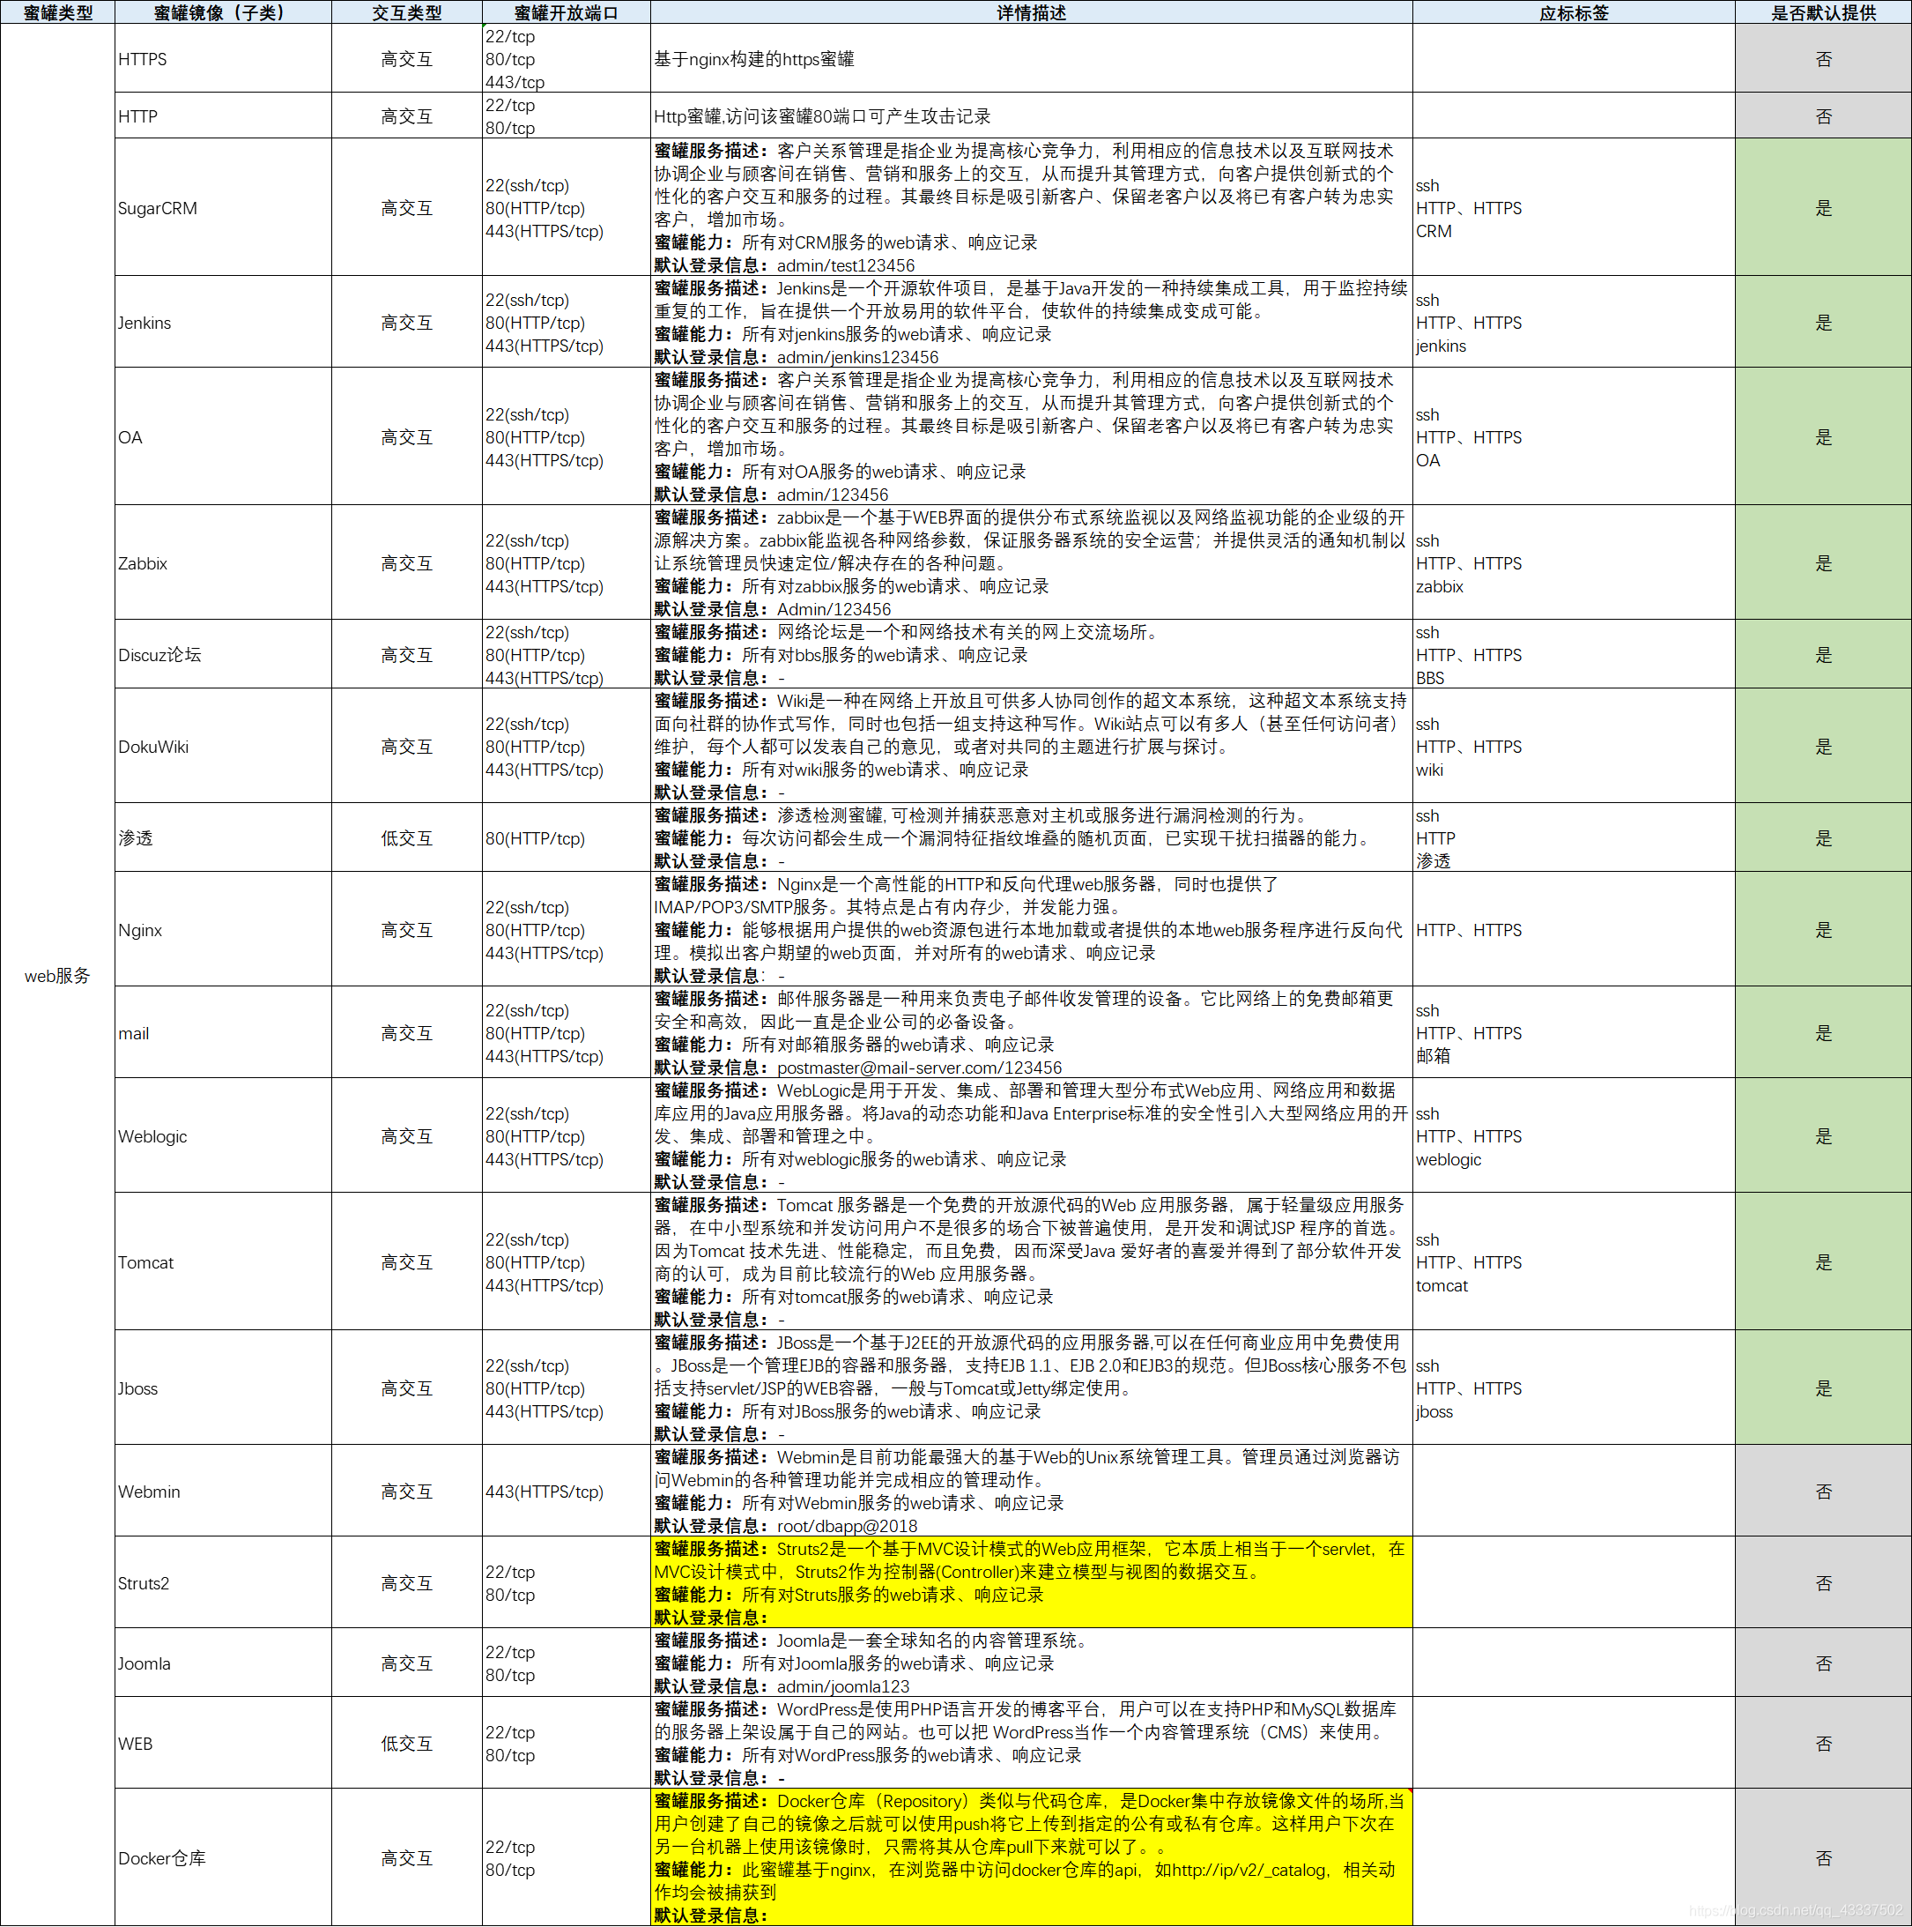
Task: Click the Tomcat port cell
Action: (x=567, y=1261)
